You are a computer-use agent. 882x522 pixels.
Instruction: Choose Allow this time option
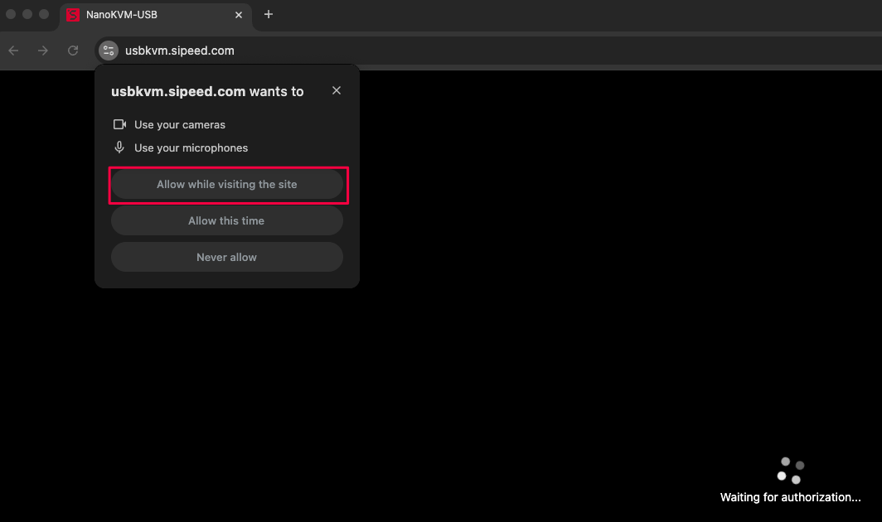click(x=226, y=220)
